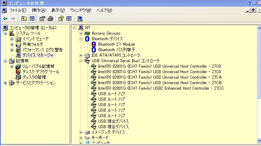The height and width of the screenshot is (146, 261).
Task: Select デバイス マネージャ in the left tree
Action: pos(38,55)
